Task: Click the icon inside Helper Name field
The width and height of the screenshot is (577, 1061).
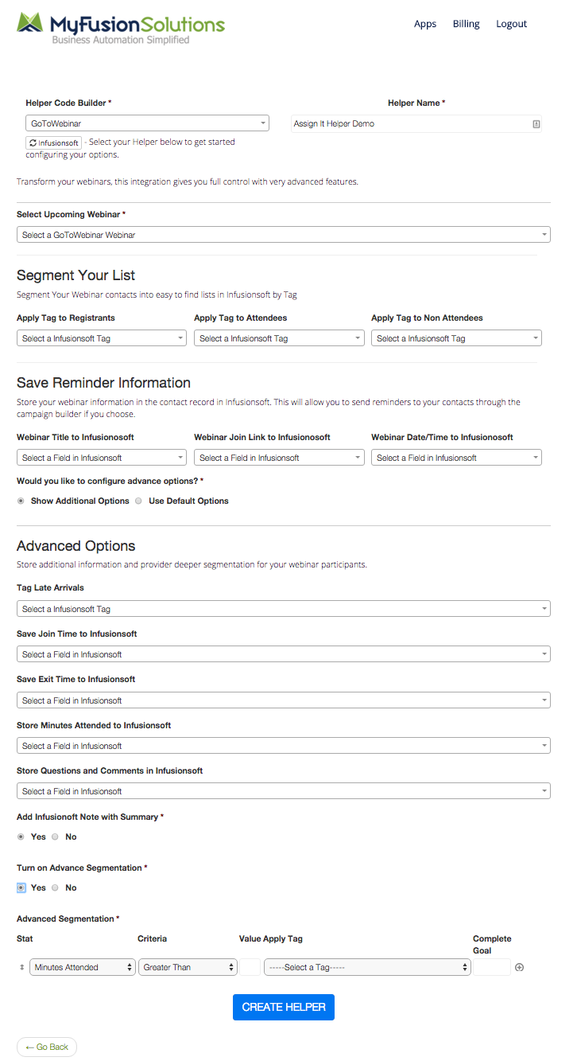Action: (536, 124)
